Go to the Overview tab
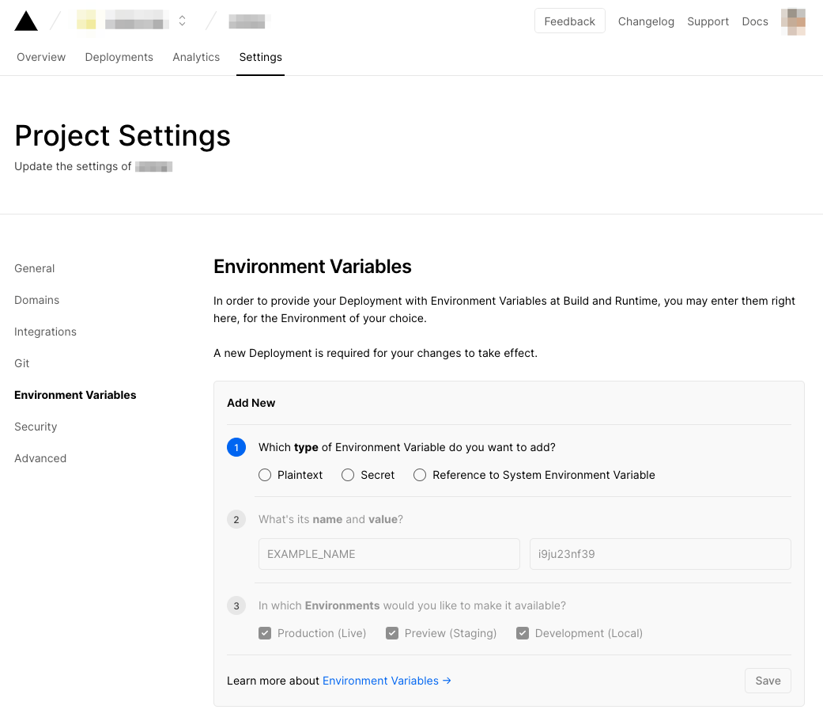 click(x=41, y=57)
